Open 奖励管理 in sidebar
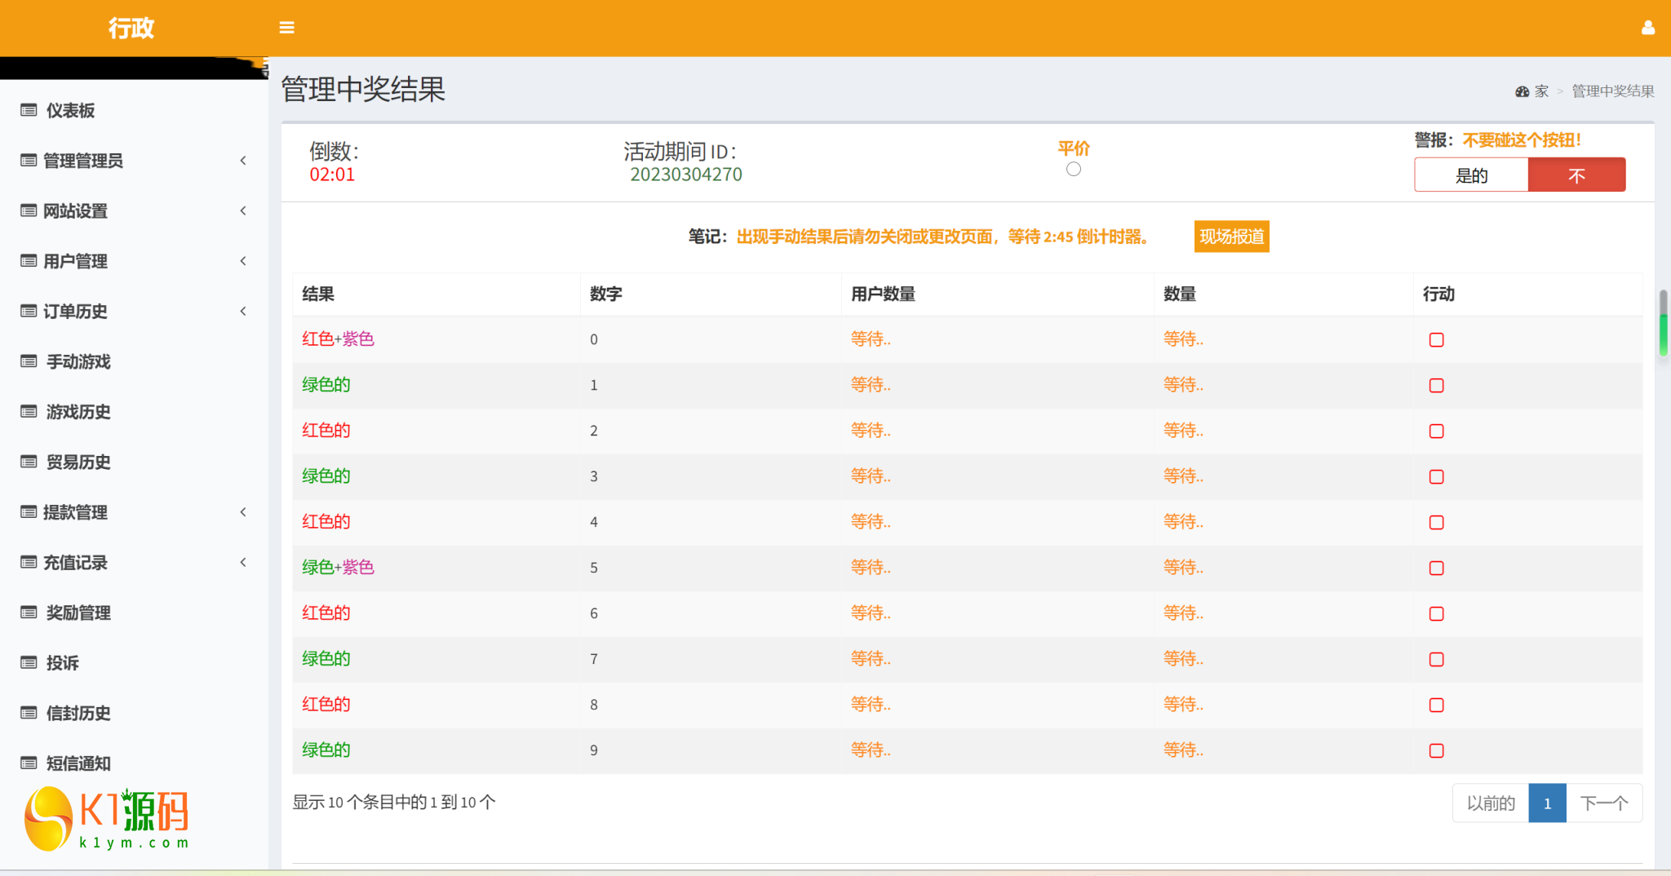Viewport: 1671px width, 876px height. pos(78,613)
